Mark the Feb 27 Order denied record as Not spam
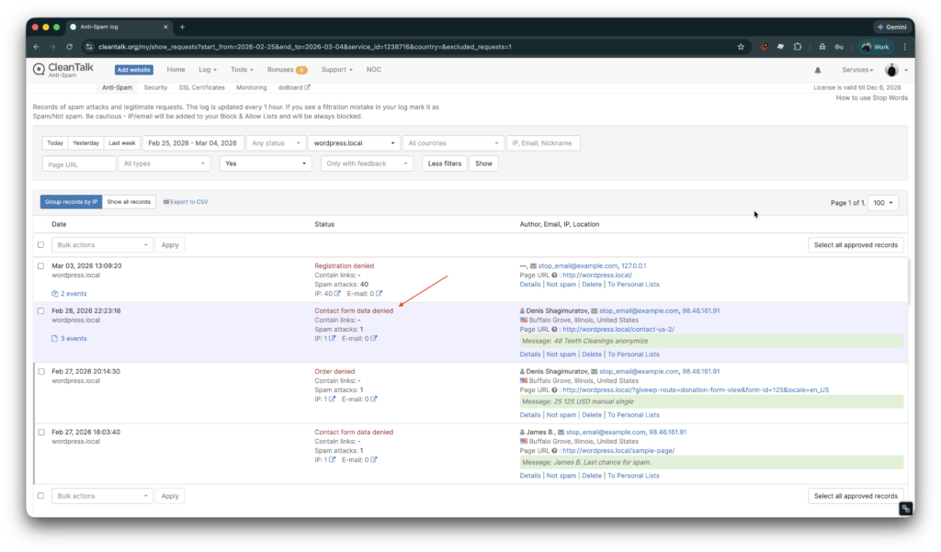 coord(561,414)
